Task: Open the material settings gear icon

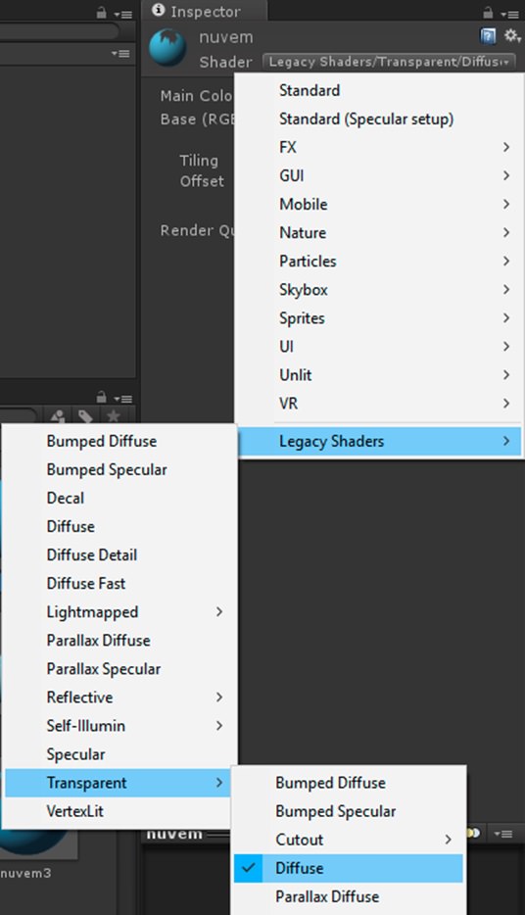Action: pyautogui.click(x=511, y=35)
